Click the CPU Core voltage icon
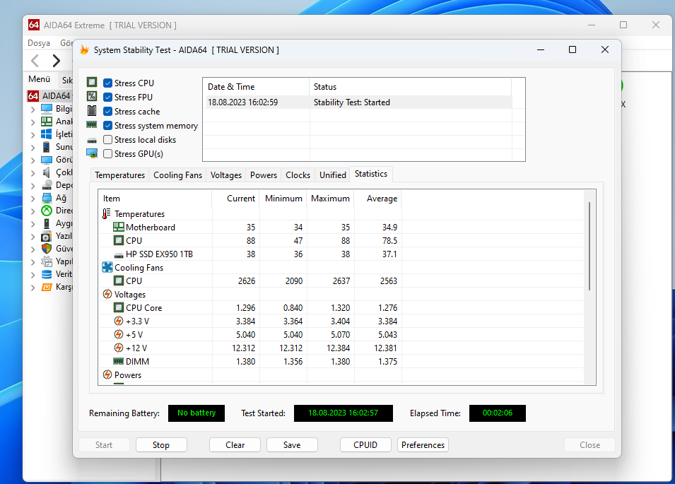Viewport: 675px width, 484px height. pos(118,307)
